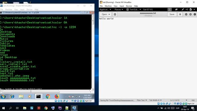Open host notification center icon
Screen dimensions: 197x111
point(193,108)
